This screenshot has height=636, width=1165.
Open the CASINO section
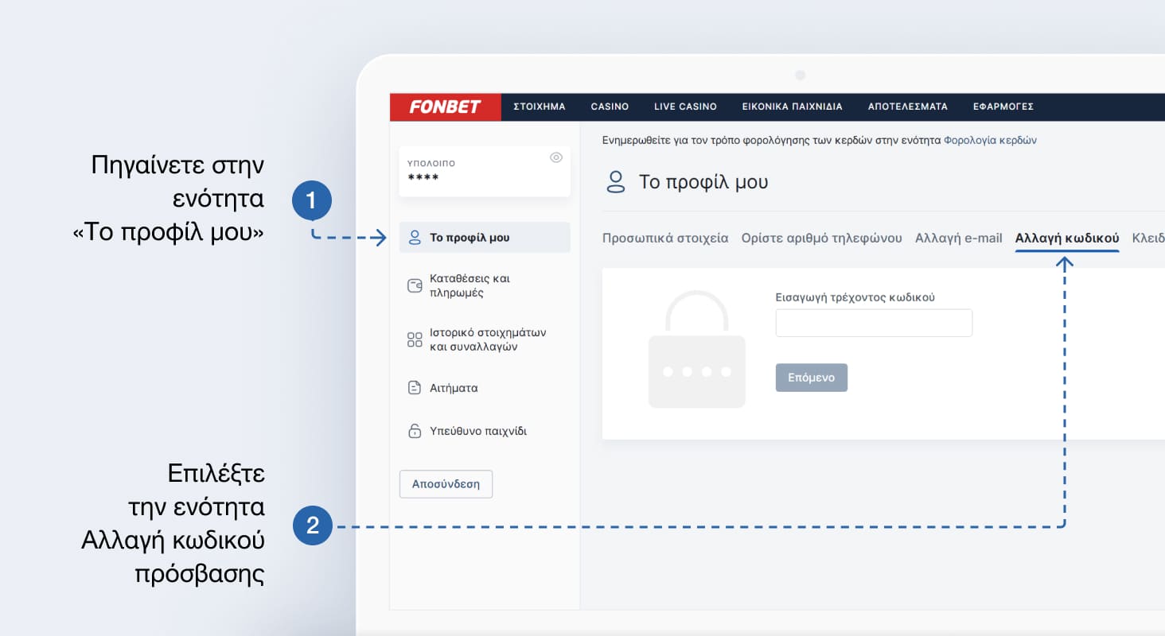coord(610,107)
